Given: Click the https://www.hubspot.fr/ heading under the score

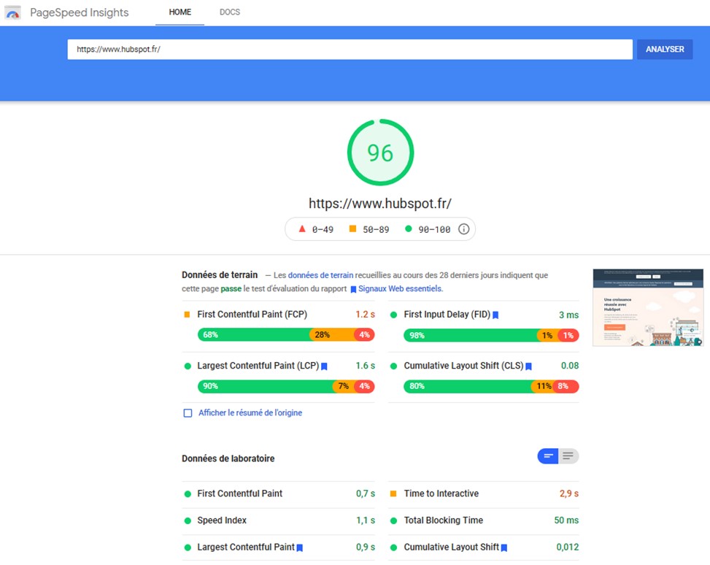Looking at the screenshot, I should coord(380,204).
